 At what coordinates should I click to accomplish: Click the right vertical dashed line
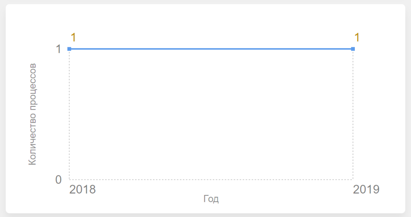pyautogui.click(x=353, y=115)
